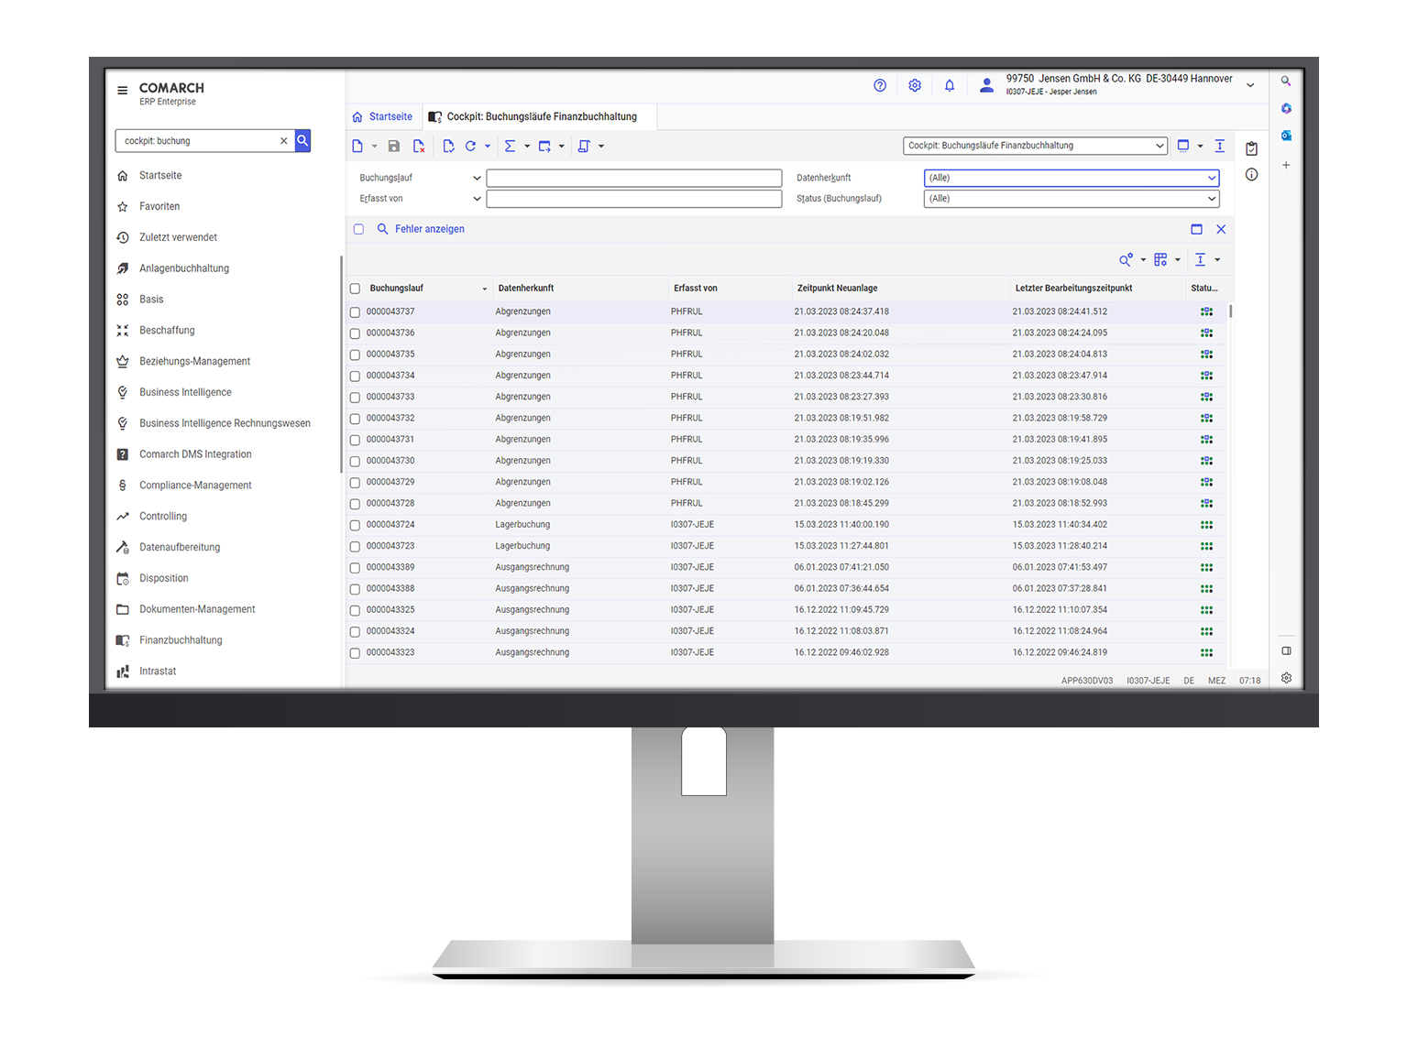Open the Buchungslauf column sort arrow
Screen dimensions: 1407x1048
[x=485, y=289]
